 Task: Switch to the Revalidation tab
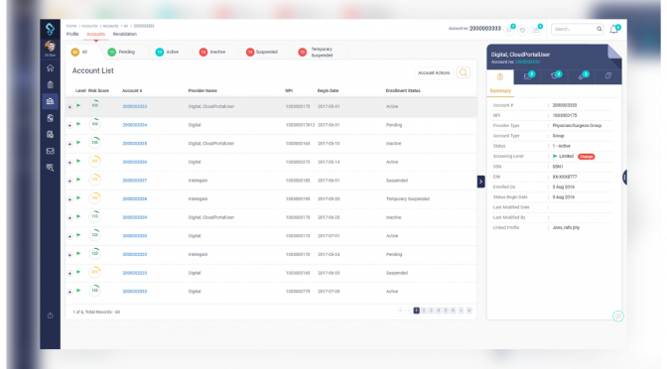pos(125,34)
